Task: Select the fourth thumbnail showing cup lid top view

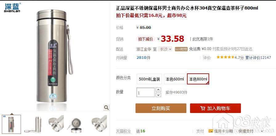Action: coord(76,125)
